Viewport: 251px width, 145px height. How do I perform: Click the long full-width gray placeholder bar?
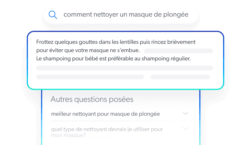click(x=124, y=68)
